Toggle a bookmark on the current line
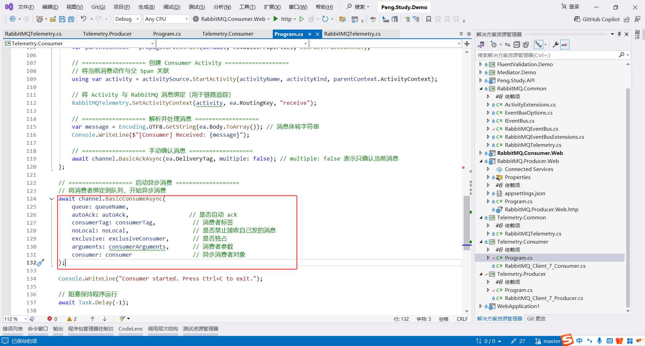 (x=429, y=19)
